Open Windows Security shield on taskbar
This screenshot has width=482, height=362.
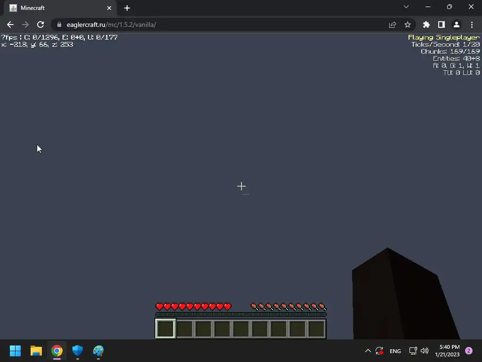(x=78, y=351)
